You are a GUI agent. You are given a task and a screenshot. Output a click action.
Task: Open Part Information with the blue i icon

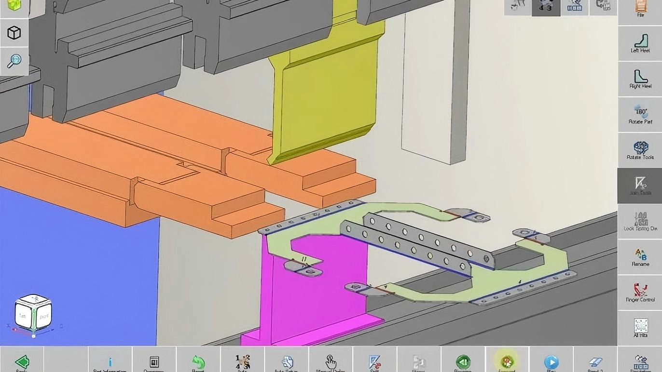(x=110, y=361)
